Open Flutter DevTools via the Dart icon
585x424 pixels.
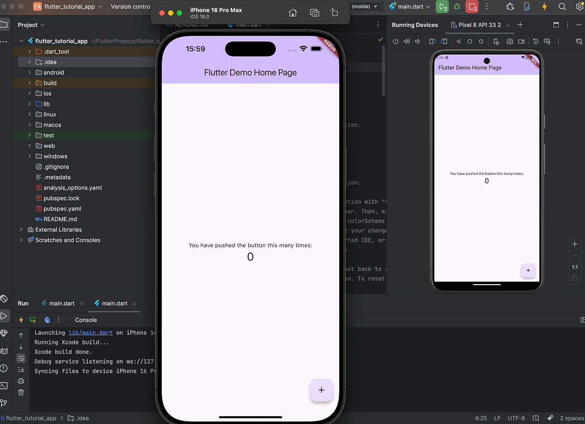[47, 320]
